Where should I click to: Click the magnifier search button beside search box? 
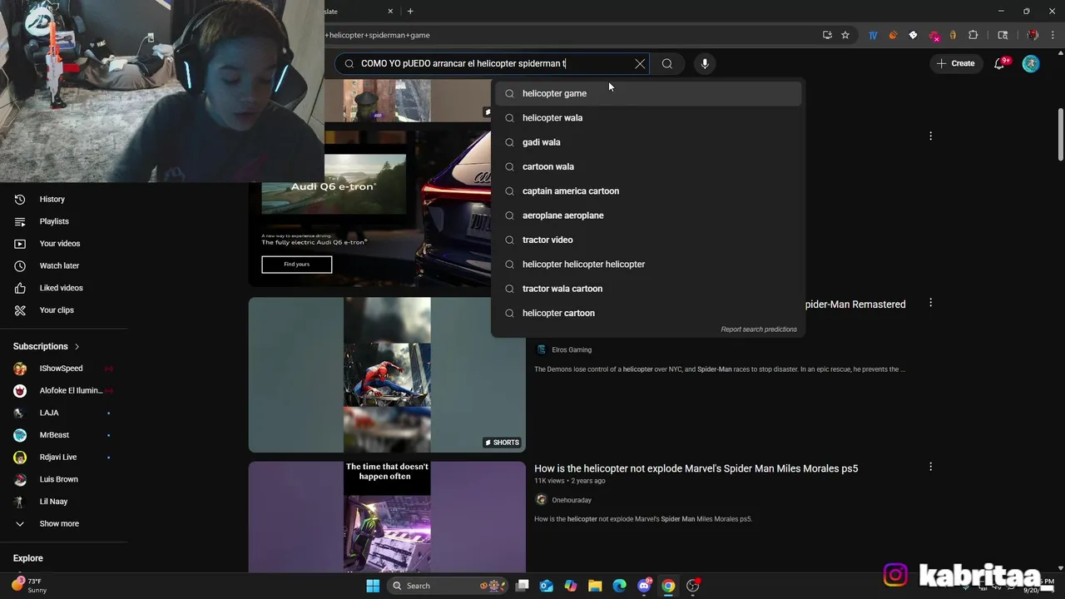(x=667, y=63)
